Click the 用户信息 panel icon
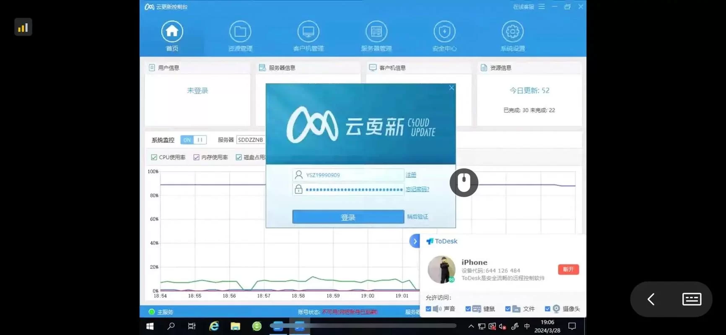726x335 pixels. point(152,67)
